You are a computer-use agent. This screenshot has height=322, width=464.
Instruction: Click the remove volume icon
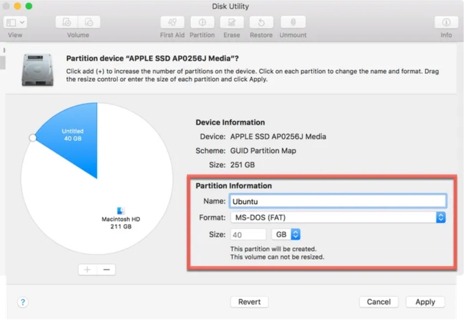[89, 23]
